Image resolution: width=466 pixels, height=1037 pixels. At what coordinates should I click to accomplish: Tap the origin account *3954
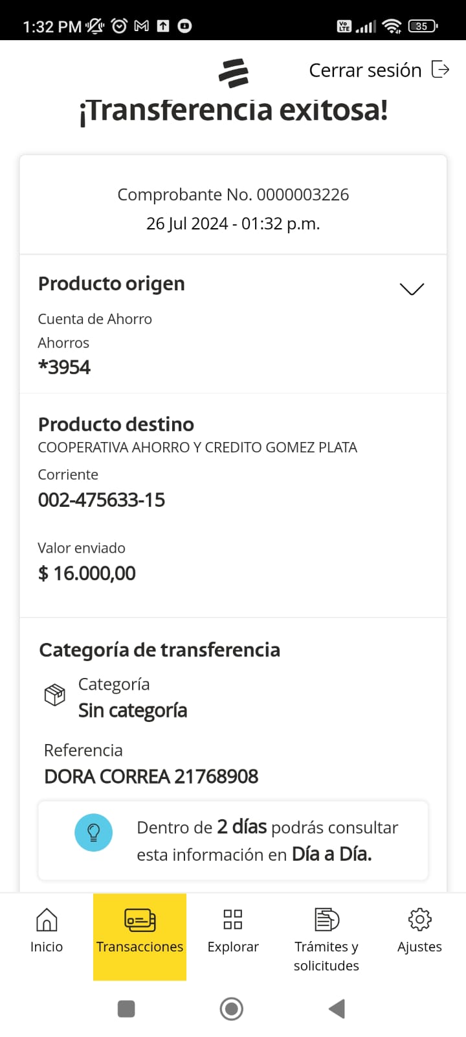click(65, 367)
